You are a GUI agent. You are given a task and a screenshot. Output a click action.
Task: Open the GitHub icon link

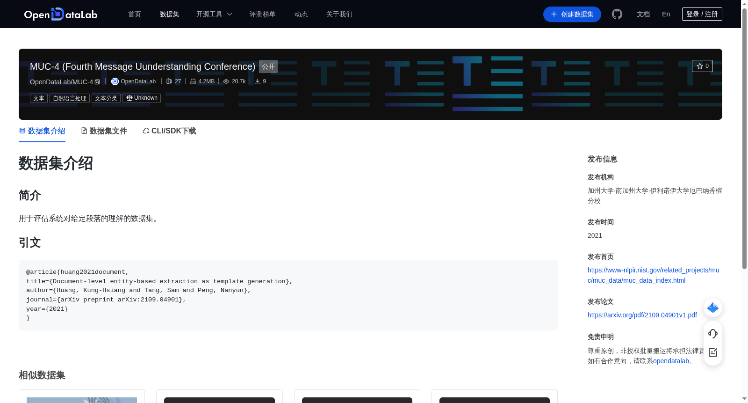click(x=617, y=15)
